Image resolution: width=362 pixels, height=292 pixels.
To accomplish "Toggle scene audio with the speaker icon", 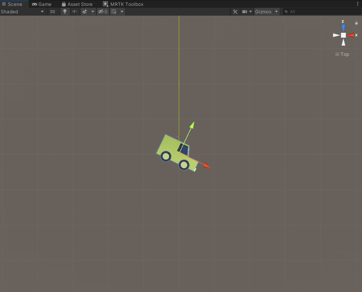I will point(75,12).
